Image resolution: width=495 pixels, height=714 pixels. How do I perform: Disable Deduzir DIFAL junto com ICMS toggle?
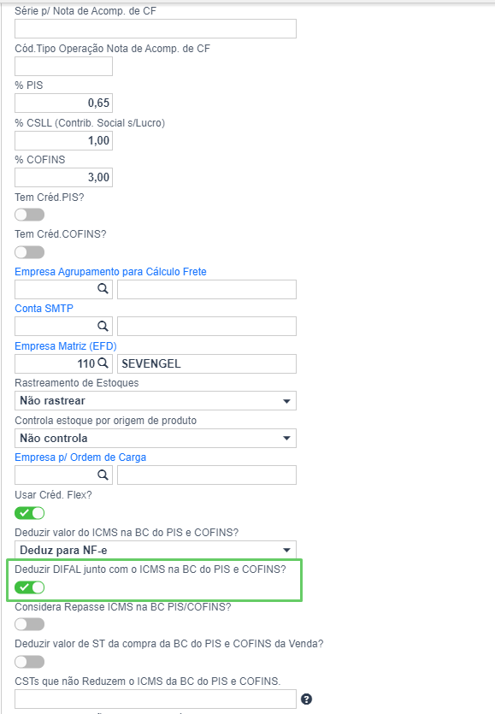pyautogui.click(x=30, y=587)
